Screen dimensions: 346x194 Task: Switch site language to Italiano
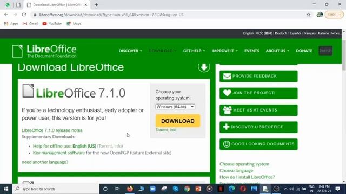coord(323,33)
